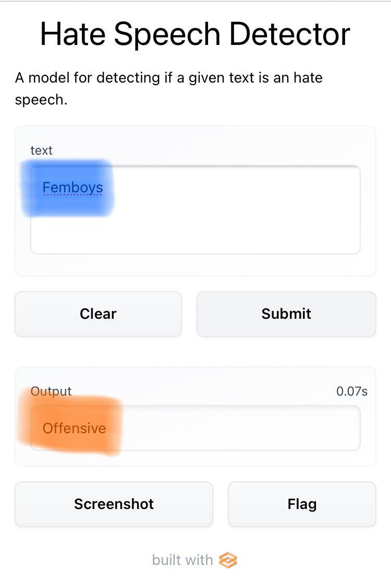Screen dimensions: 391x578
Task: Click the word "Detector" in the heading
Action: (289, 34)
